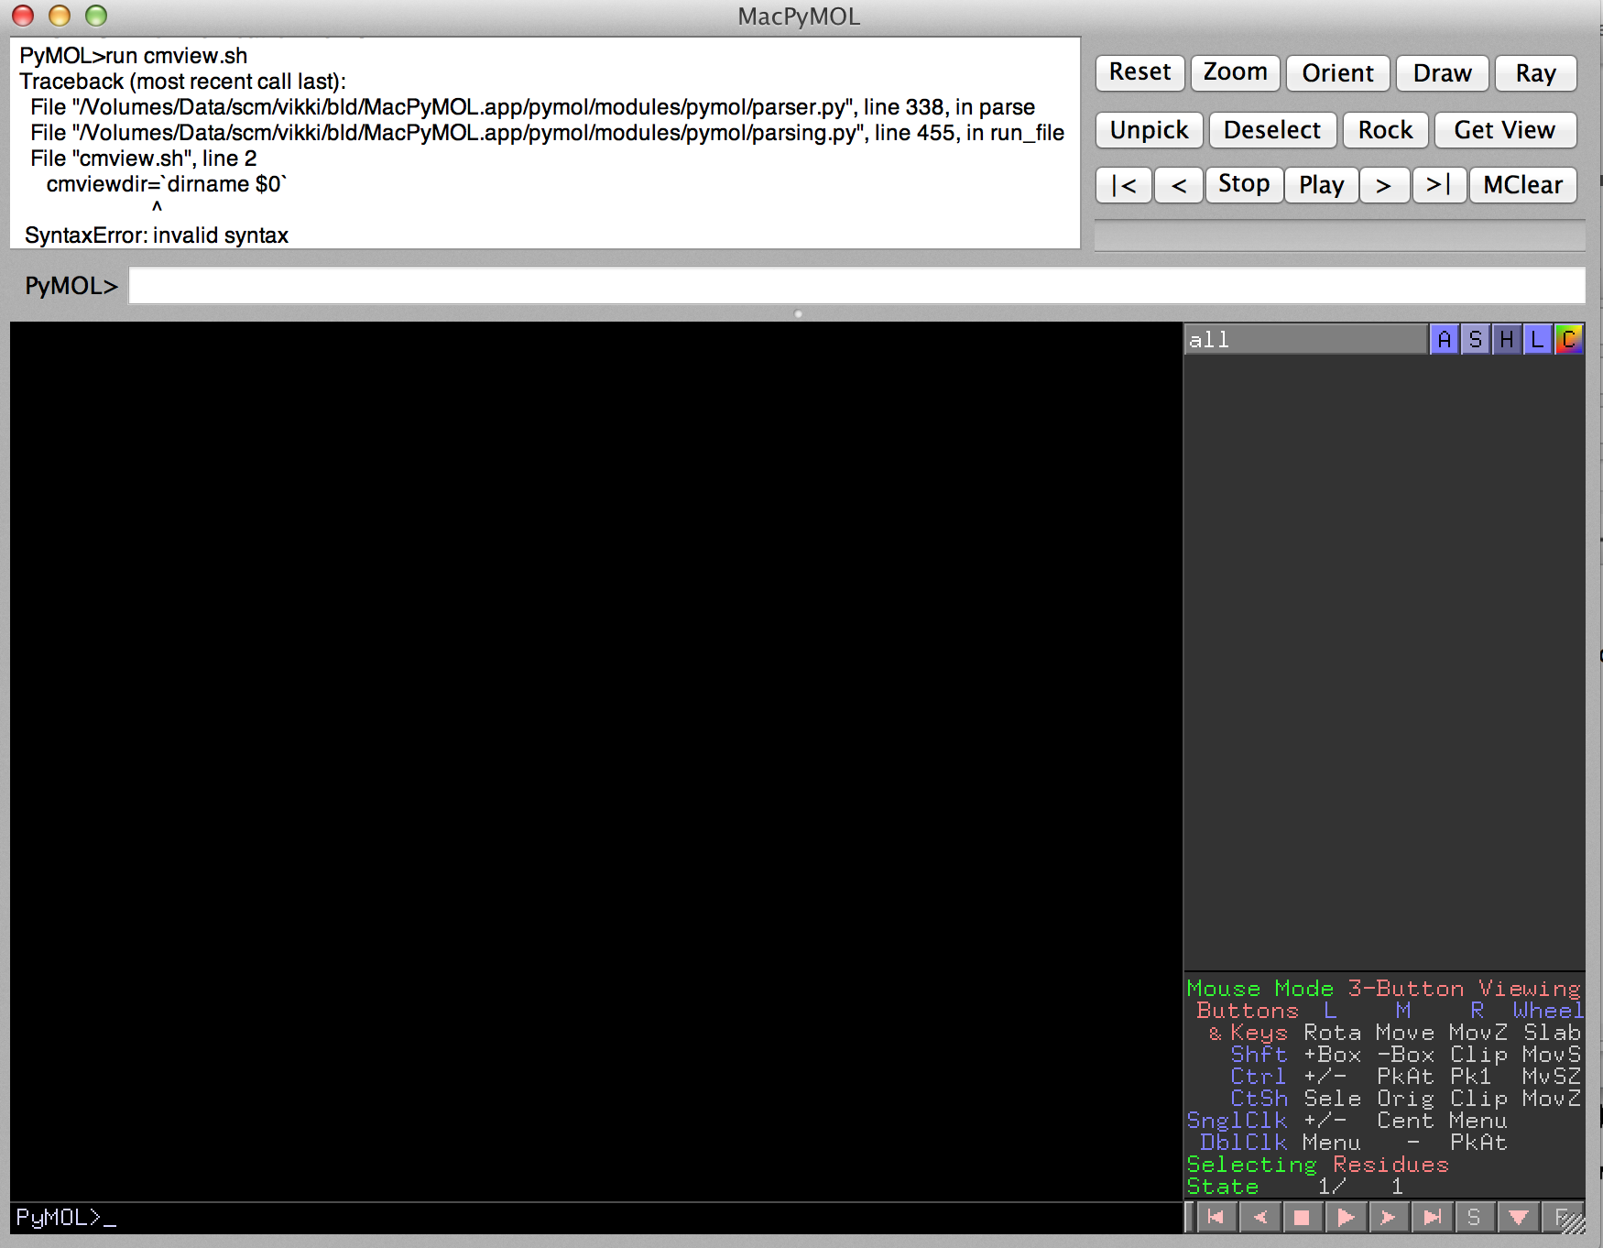Click the Reset button
1603x1248 pixels.
1140,72
